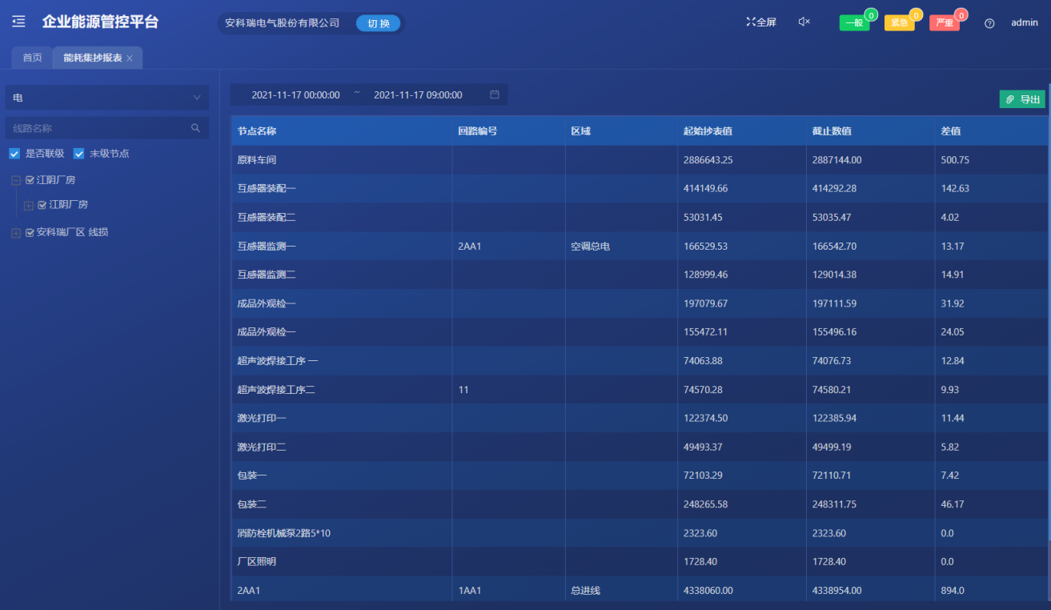The image size is (1051, 610).
Task: Switch to the 首页 tab
Action: (x=31, y=58)
